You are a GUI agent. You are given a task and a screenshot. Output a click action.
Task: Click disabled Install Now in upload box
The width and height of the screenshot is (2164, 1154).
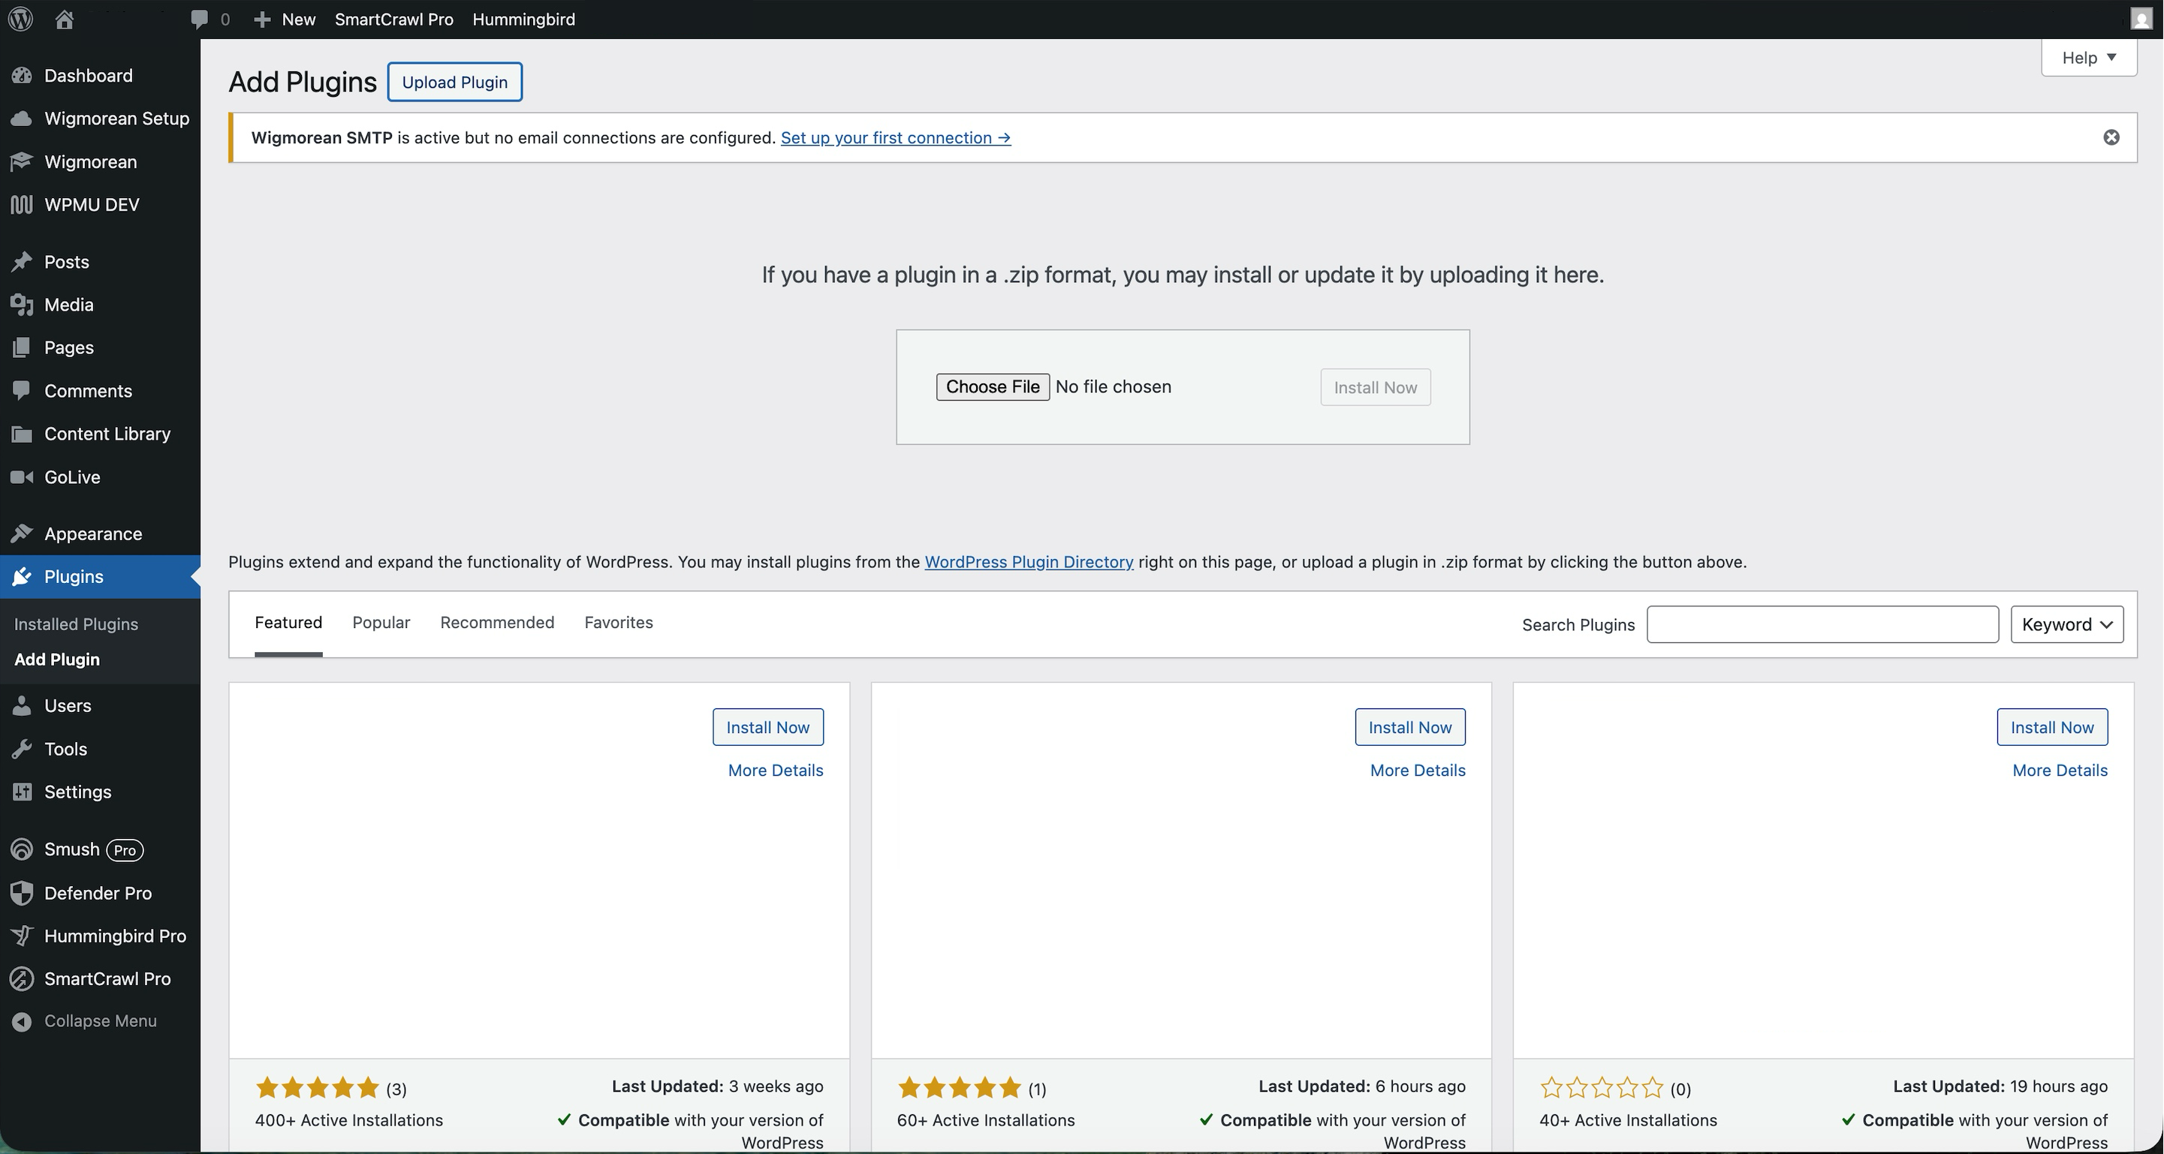pos(1375,388)
